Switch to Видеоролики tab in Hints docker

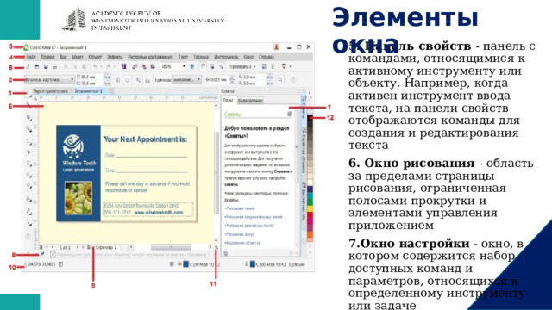(250, 101)
